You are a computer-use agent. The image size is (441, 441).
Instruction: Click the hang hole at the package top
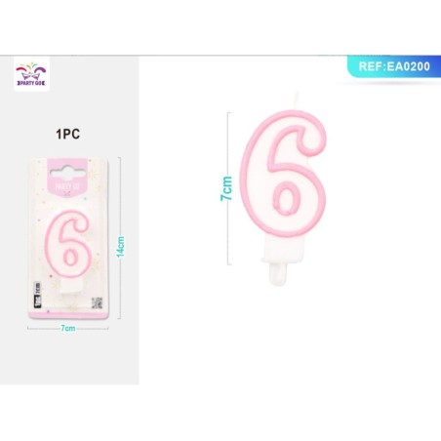coord(67,172)
